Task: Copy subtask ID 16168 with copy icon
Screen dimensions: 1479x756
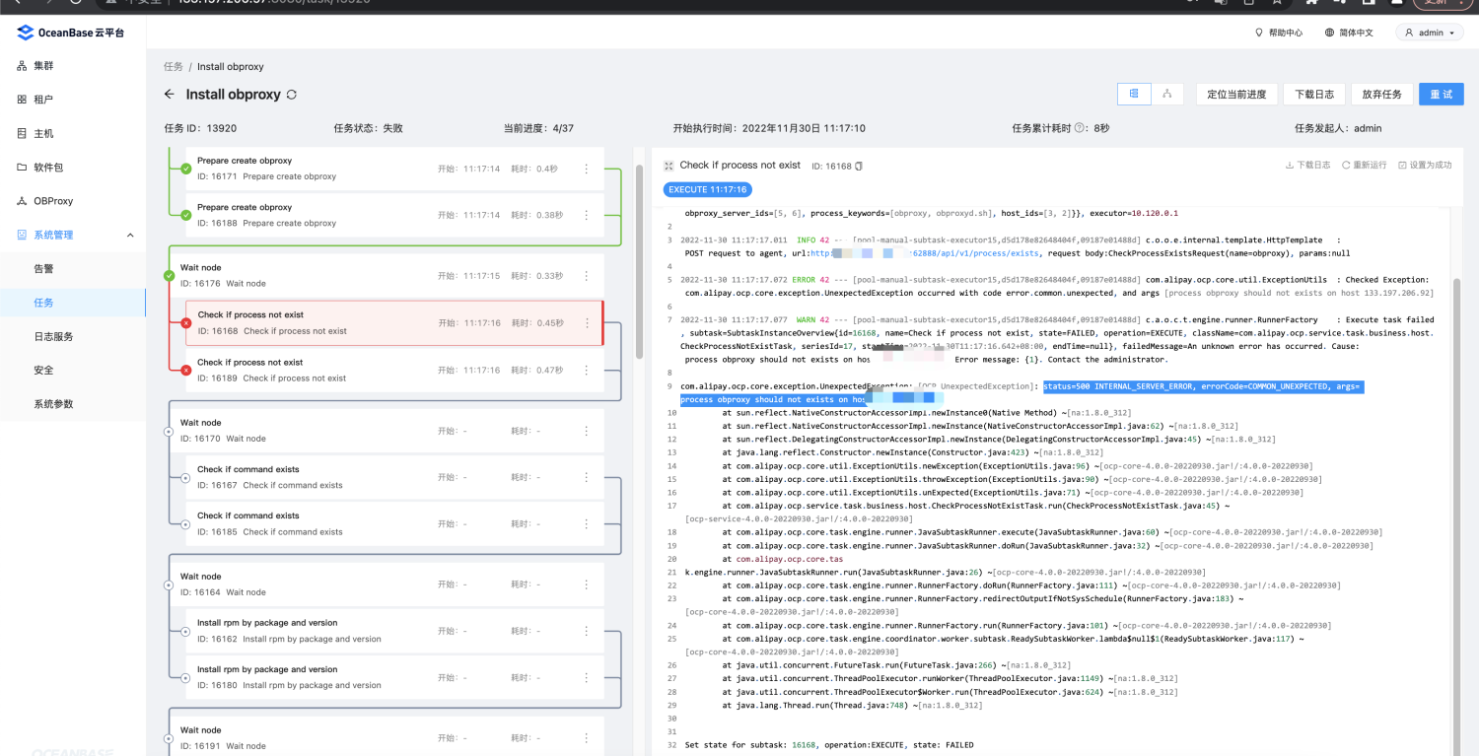Action: click(859, 167)
